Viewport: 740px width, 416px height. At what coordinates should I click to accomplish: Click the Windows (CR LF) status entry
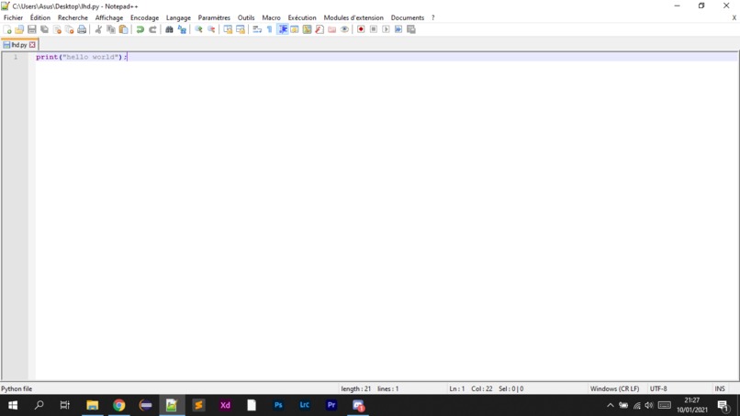point(614,388)
